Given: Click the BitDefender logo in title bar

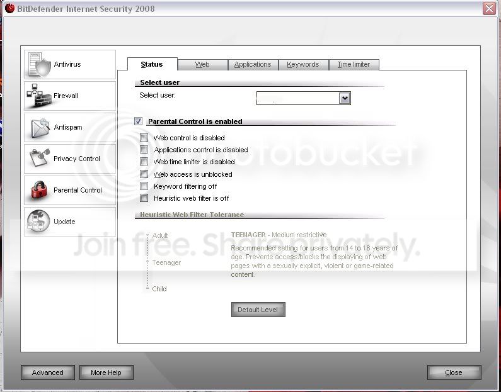Looking at the screenshot, I should (x=9, y=8).
